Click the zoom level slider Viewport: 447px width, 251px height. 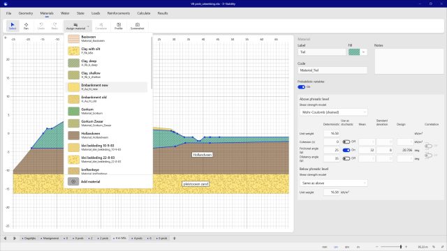click(391, 247)
